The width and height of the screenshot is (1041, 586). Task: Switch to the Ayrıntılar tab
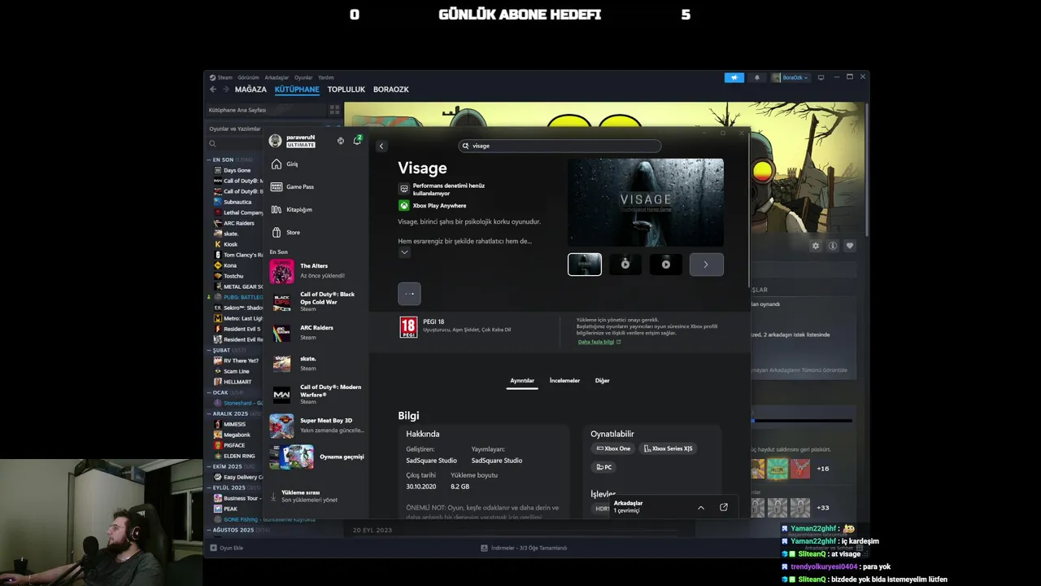pyautogui.click(x=522, y=380)
